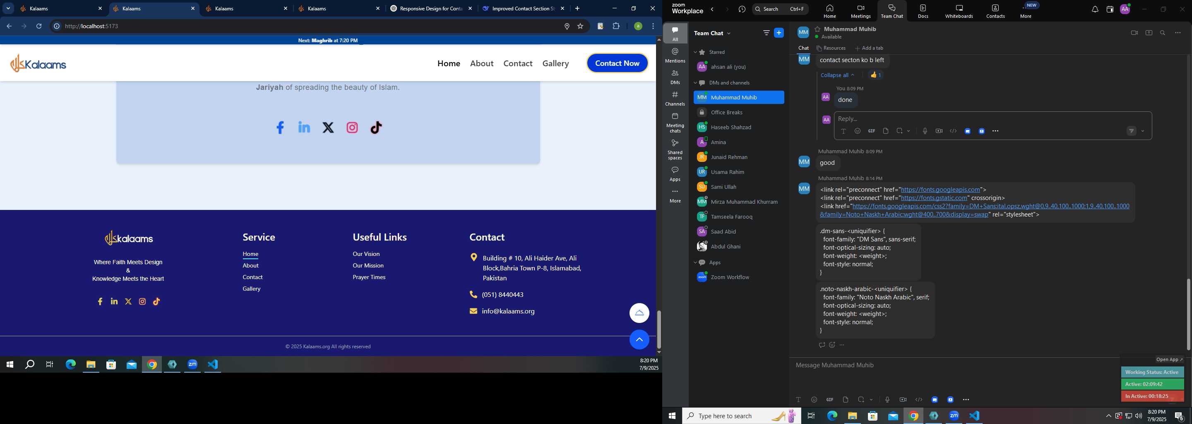This screenshot has width=1192, height=424.
Task: Click the Open App button above the working status
Action: [x=1169, y=360]
